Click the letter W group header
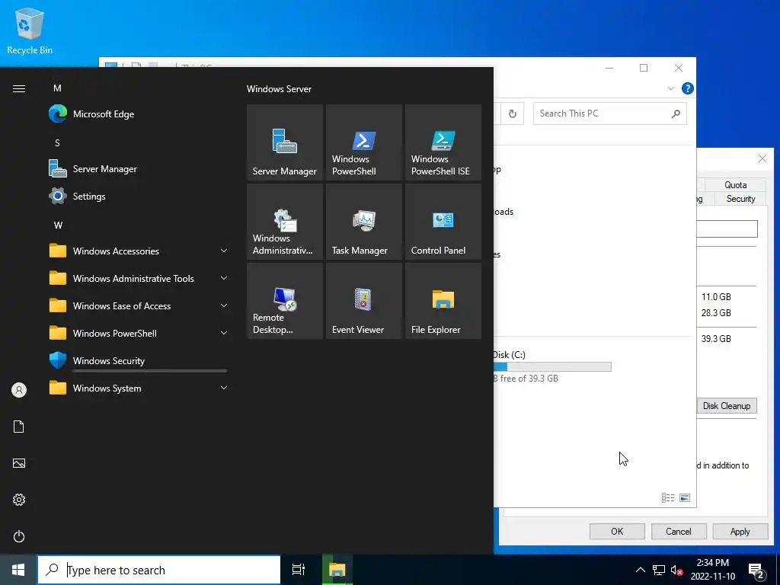The height and width of the screenshot is (585, 780). tap(58, 225)
